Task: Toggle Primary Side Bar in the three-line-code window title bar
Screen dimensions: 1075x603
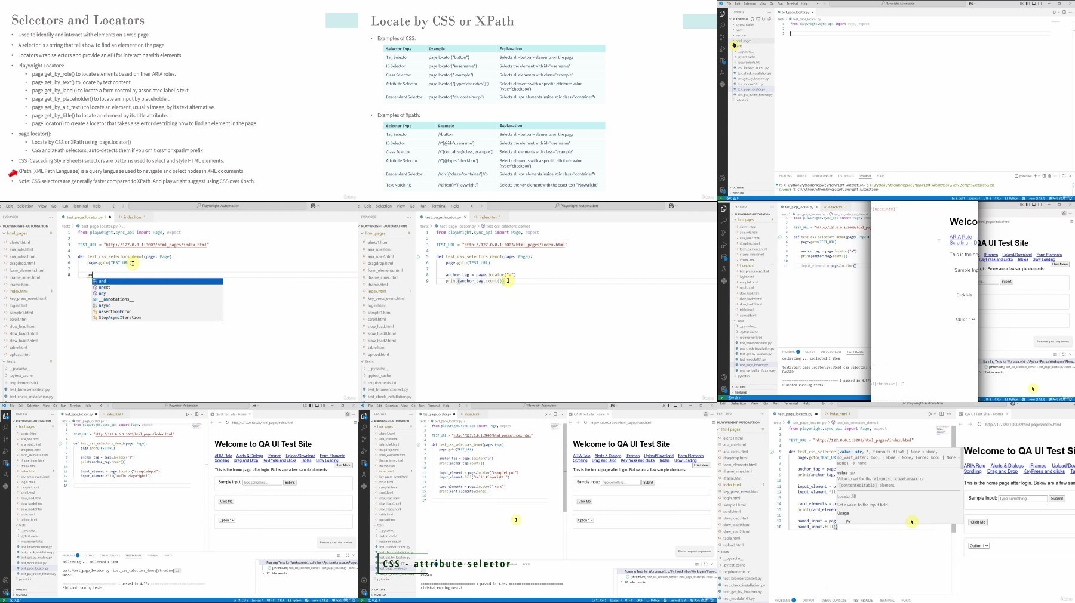Action: click(x=1027, y=4)
